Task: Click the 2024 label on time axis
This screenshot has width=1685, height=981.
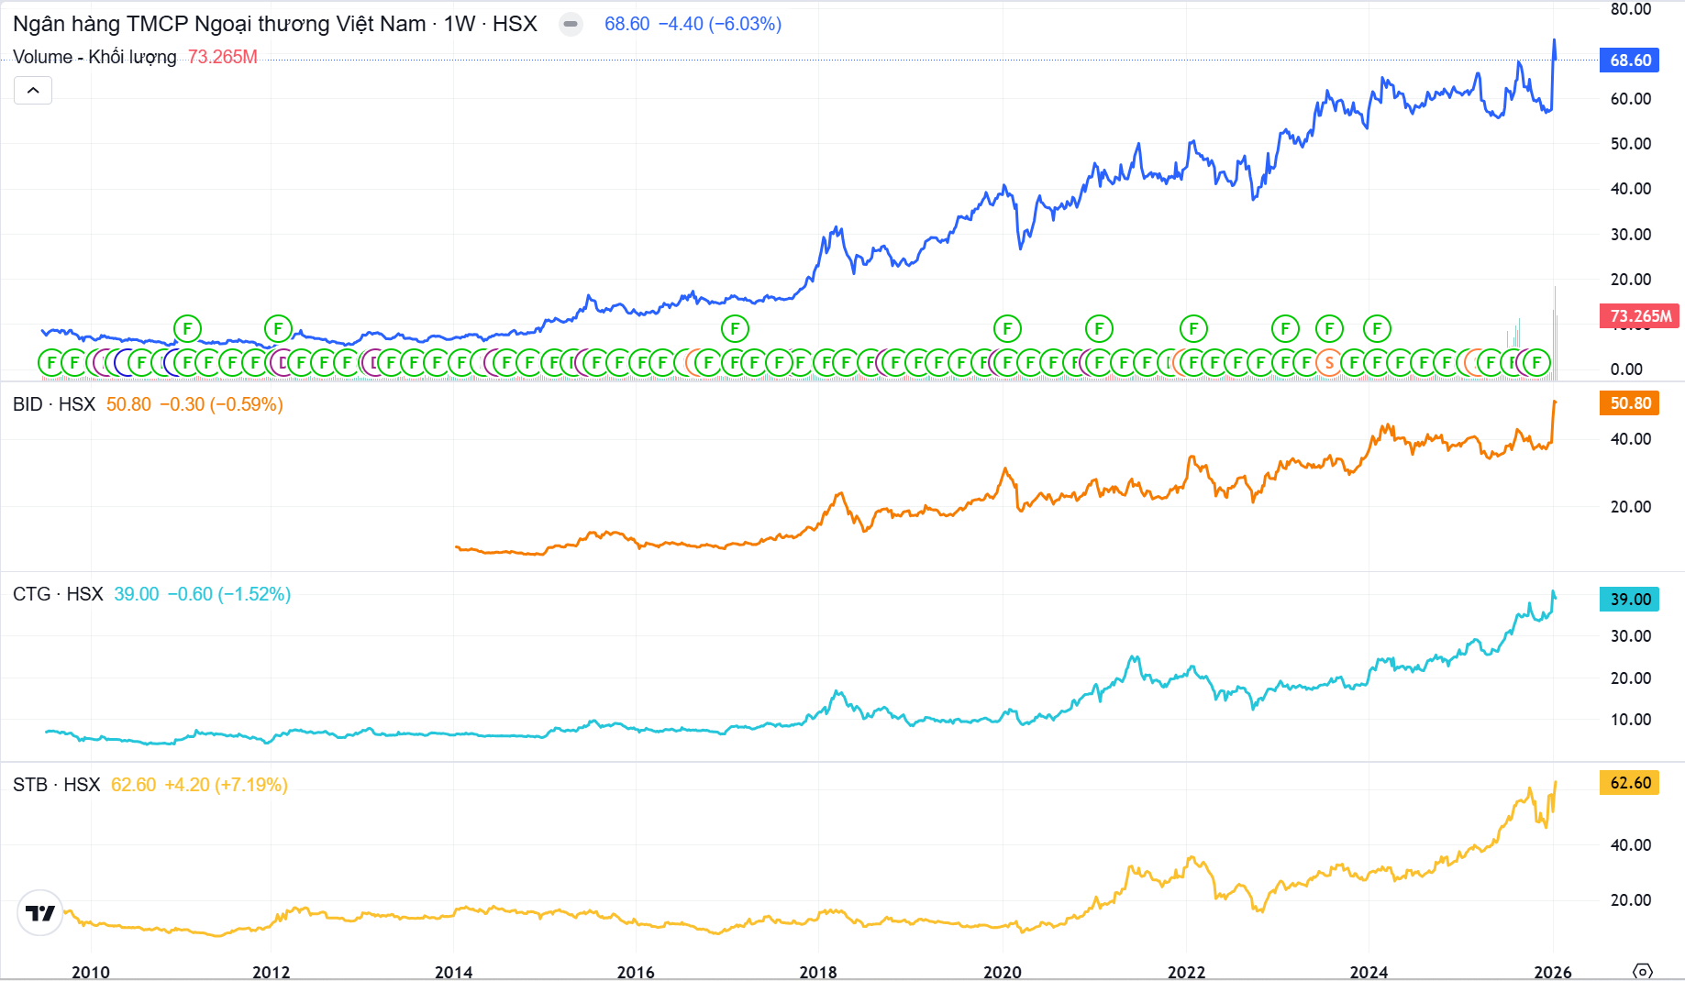Action: [x=1369, y=972]
